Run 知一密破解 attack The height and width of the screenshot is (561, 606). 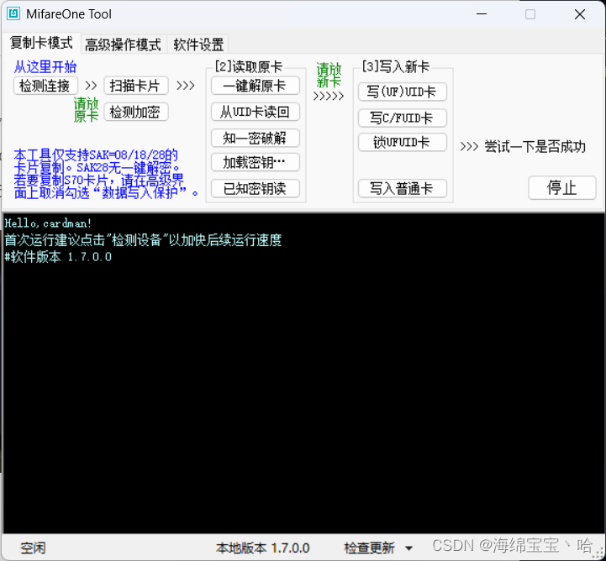(255, 139)
